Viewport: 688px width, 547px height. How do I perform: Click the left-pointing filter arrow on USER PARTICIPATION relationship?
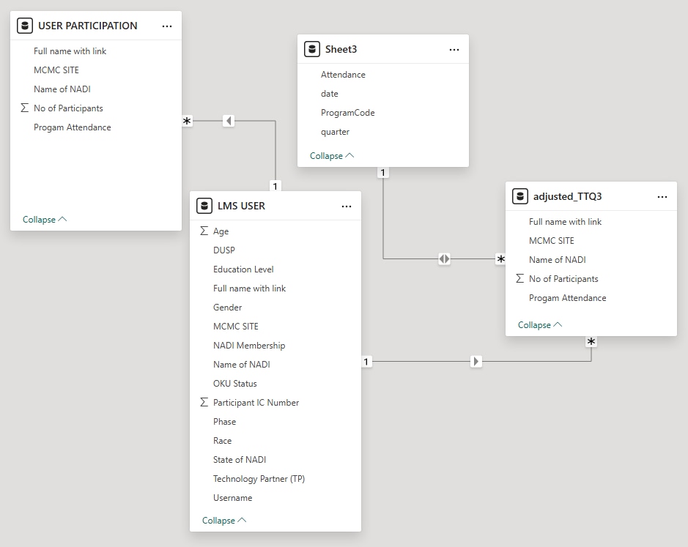[229, 120]
